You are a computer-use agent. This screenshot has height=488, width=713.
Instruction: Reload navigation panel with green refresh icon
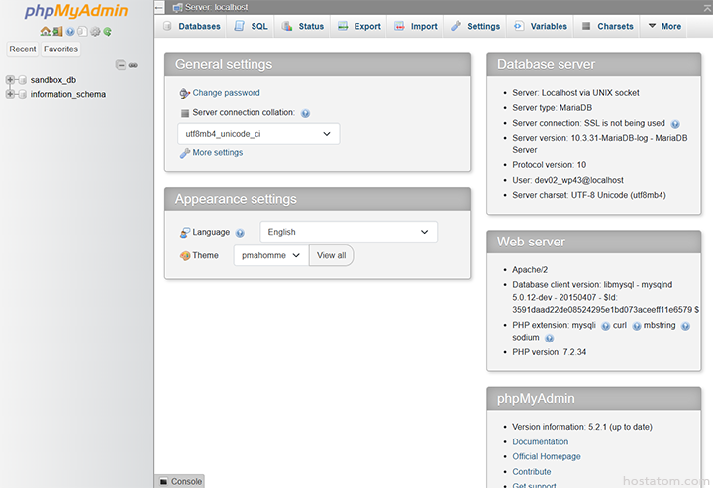pos(107,31)
